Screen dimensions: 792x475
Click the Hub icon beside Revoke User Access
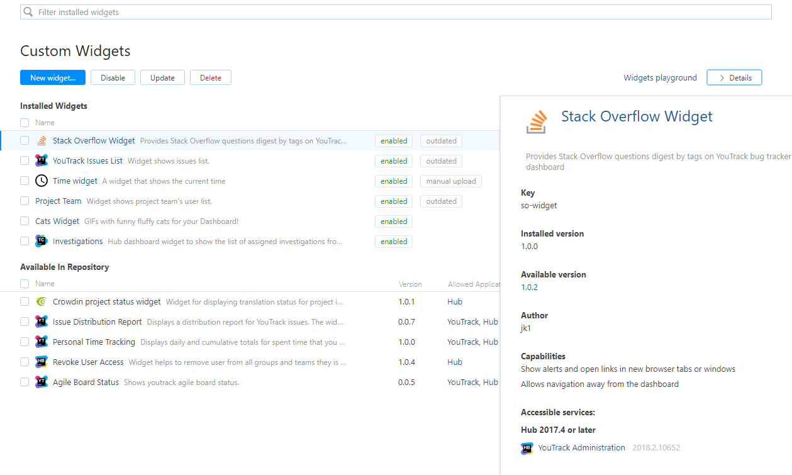[42, 362]
